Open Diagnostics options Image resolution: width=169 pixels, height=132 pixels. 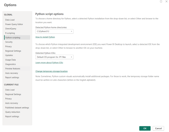10,64
